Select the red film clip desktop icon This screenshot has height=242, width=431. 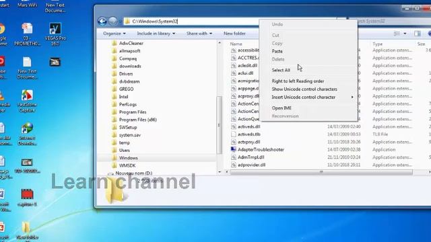pos(27,197)
